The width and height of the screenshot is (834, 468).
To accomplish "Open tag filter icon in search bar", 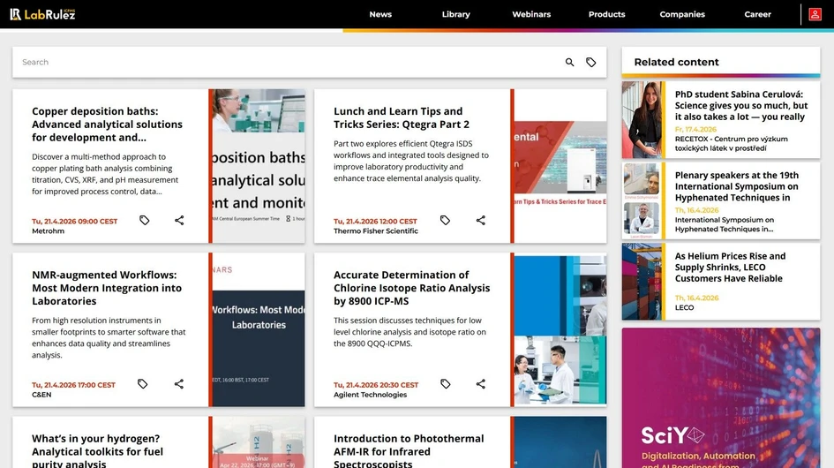I will 591,63.
